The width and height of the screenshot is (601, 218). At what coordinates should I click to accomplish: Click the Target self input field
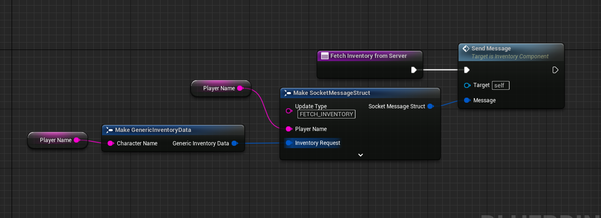pyautogui.click(x=501, y=85)
